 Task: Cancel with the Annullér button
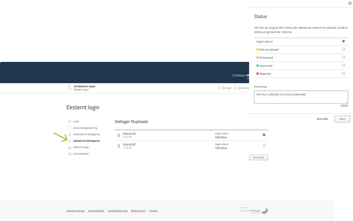[x=322, y=119]
